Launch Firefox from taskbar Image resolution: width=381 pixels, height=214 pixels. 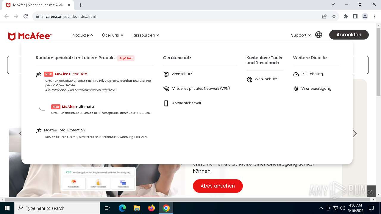[x=152, y=208]
